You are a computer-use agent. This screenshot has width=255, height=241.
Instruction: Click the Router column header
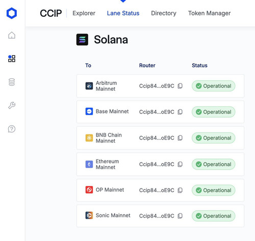click(x=147, y=65)
